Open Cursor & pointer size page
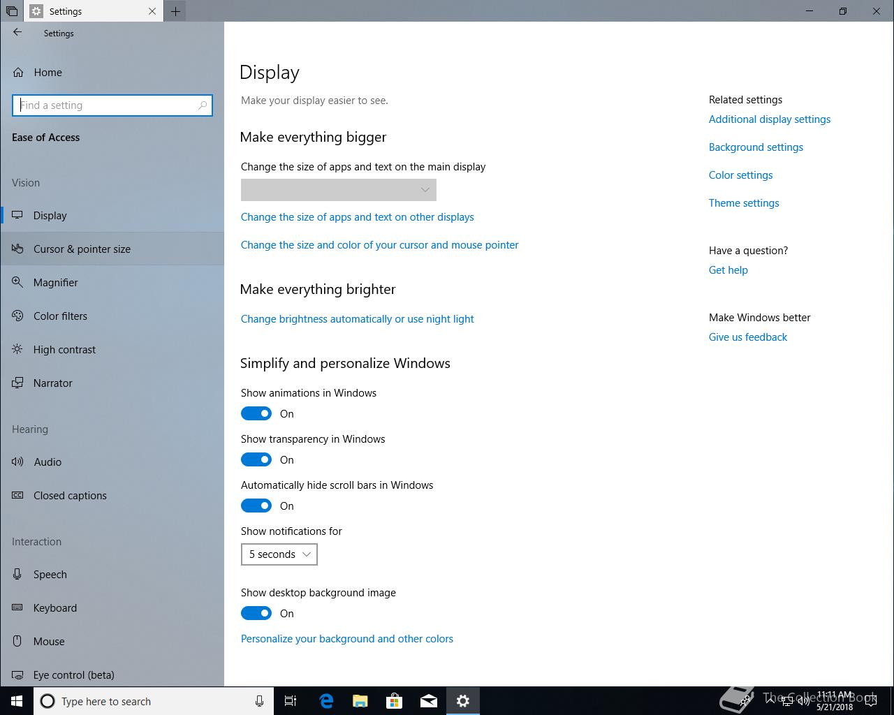This screenshot has height=715, width=894. [x=112, y=249]
